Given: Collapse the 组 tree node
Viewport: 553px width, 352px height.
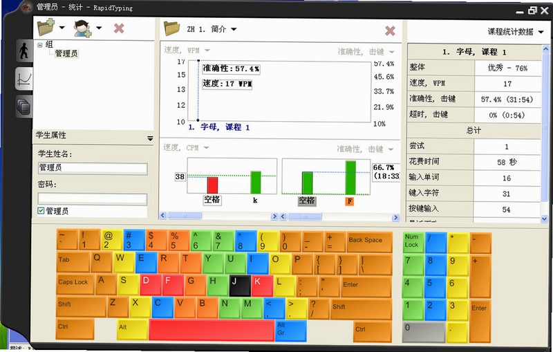Looking at the screenshot, I should (x=40, y=45).
